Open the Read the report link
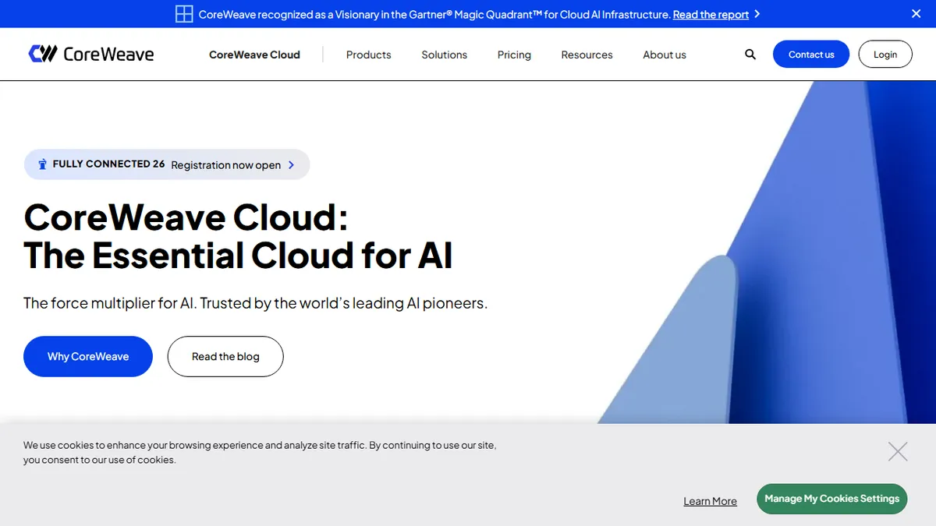This screenshot has height=526, width=936. tap(711, 14)
